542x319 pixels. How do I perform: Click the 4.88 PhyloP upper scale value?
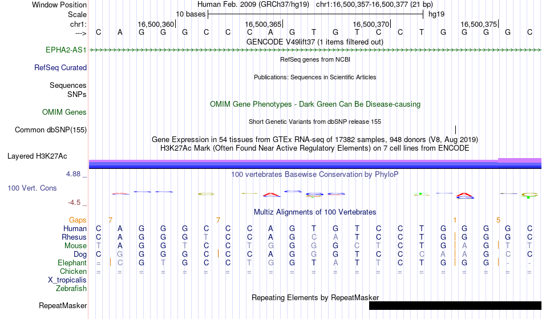[74, 174]
